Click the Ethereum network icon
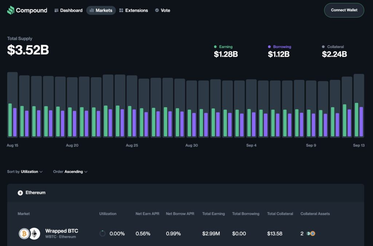The image size is (373, 246). click(x=20, y=193)
